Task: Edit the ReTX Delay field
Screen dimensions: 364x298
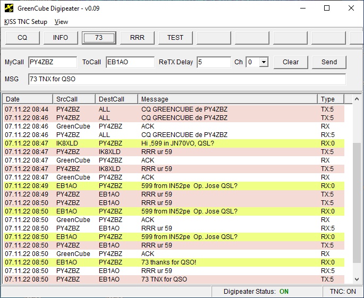Action: [x=213, y=62]
